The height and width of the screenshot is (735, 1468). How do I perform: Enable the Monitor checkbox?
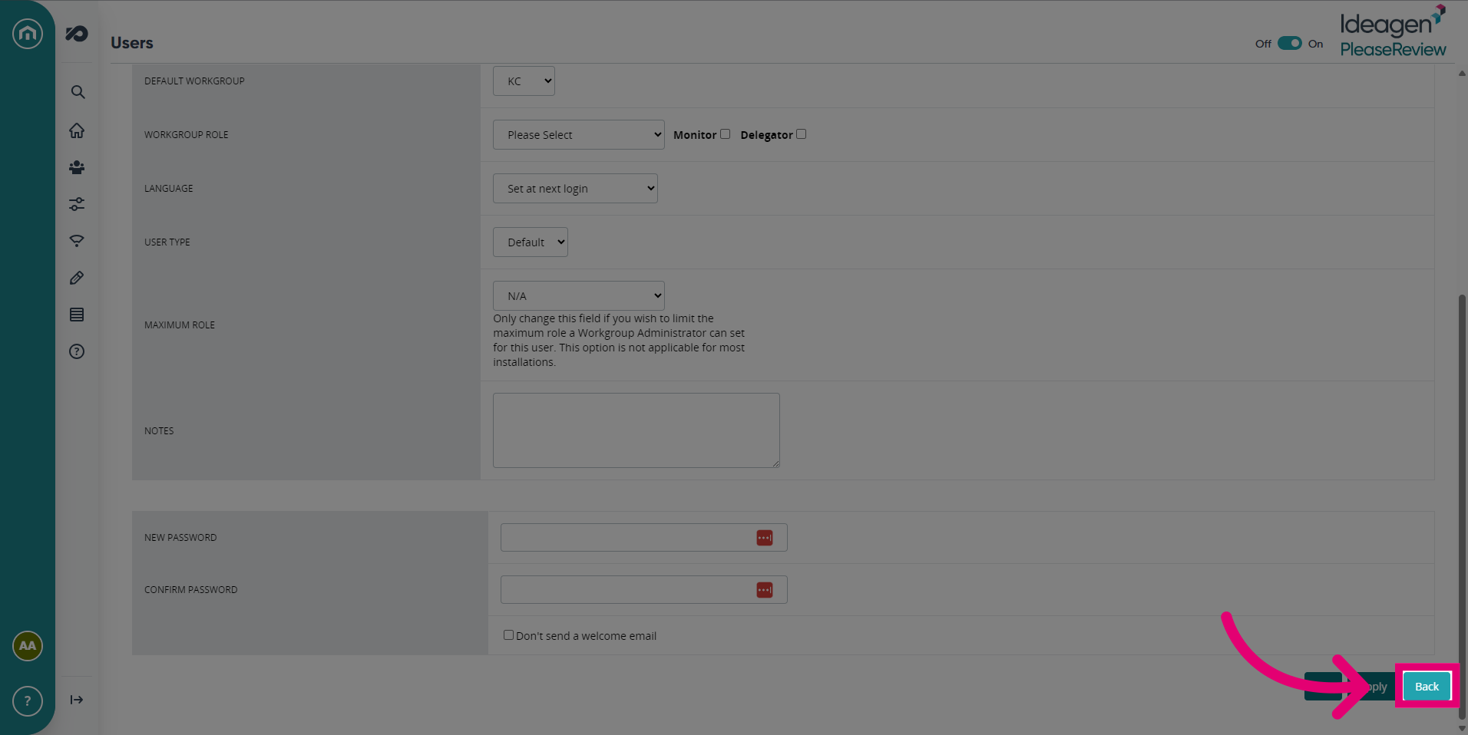(725, 134)
